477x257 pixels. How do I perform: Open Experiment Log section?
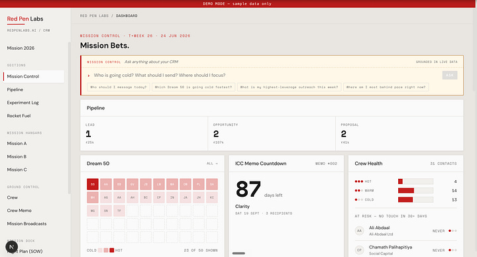23,103
